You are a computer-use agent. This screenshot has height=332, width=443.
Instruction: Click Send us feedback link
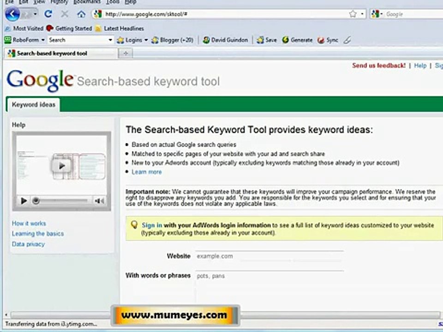(x=378, y=65)
